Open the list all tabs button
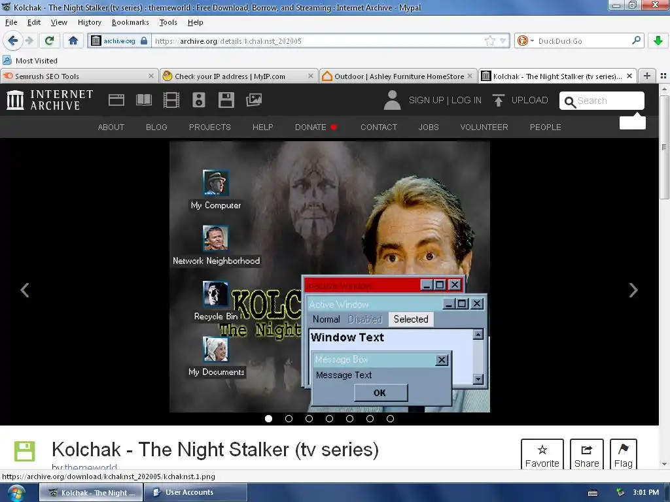 (663, 76)
